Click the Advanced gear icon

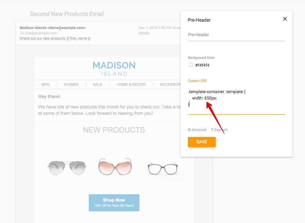click(x=189, y=130)
